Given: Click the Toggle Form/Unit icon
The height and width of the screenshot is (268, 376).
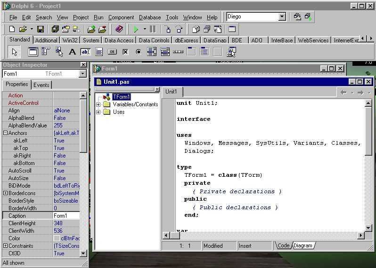Looking at the screenshot, I should pos(218,29).
